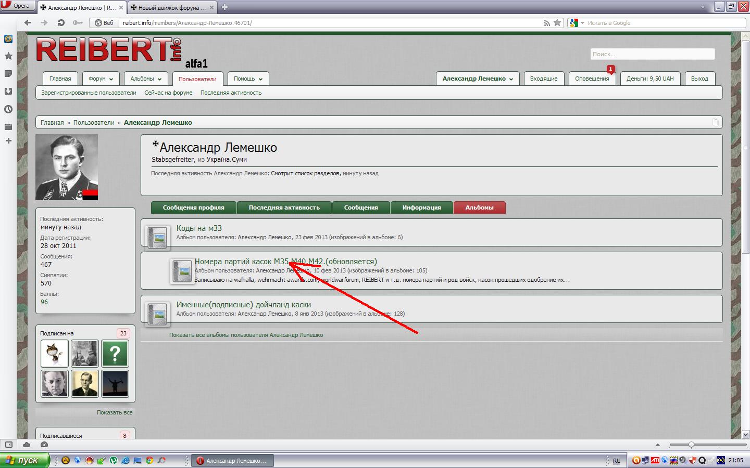Image resolution: width=750 pixels, height=468 pixels.
Task: Open the Александр Лемешко account dropdown
Action: [x=478, y=79]
